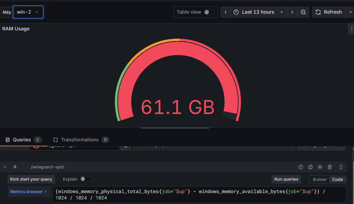Image resolution: width=354 pixels, height=204 pixels.
Task: Collapse query A row with the chevron
Action: 5,167
